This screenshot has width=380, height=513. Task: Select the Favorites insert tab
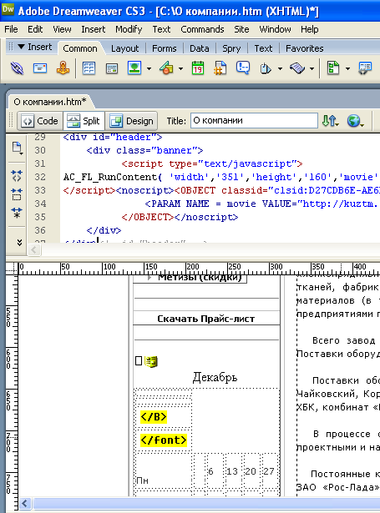pos(304,48)
